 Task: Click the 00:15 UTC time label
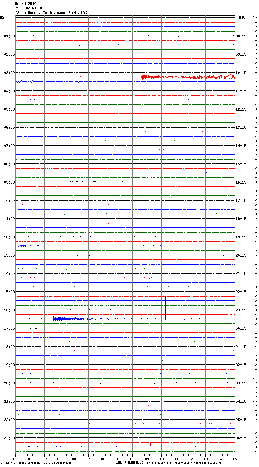(241, 328)
